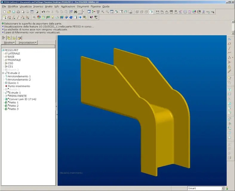Image resolution: width=235 pixels, height=191 pixels.
Task: Toggle shaded display mode
Action: [151, 12]
